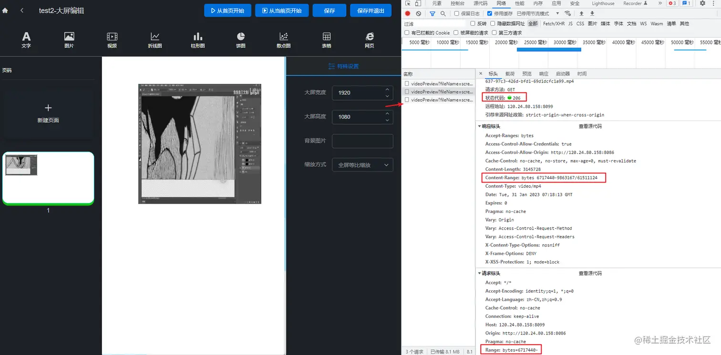Add a 饼图 pie chart
The image size is (721, 355).
click(x=241, y=40)
